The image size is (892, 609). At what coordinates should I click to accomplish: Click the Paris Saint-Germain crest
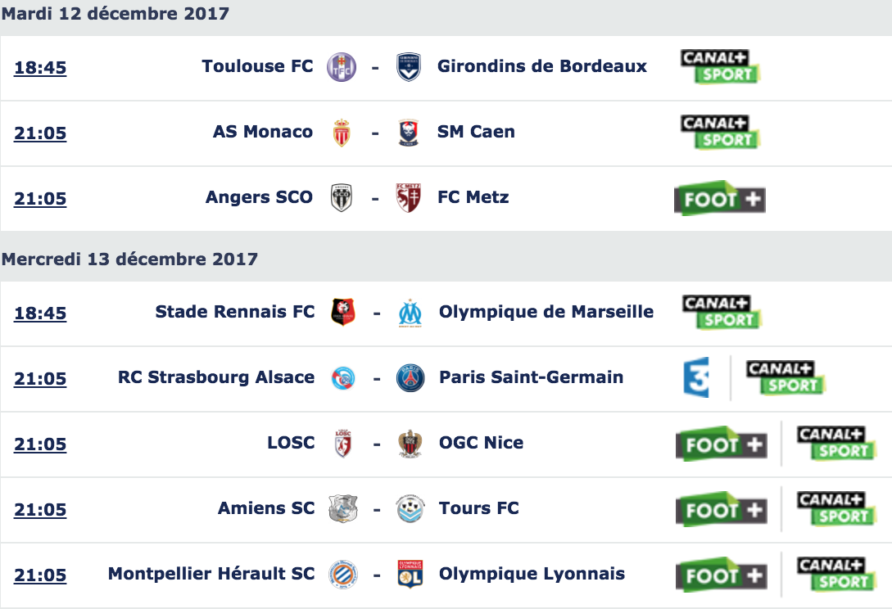pyautogui.click(x=410, y=379)
